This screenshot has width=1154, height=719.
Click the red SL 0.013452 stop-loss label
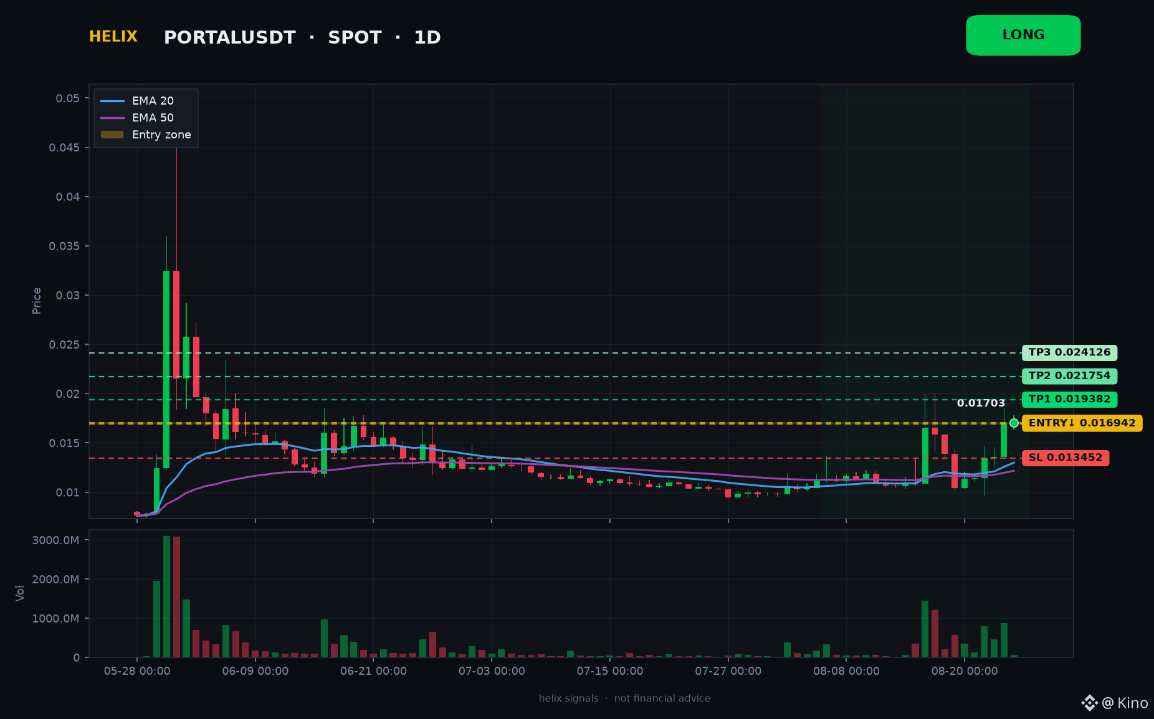(x=1066, y=458)
